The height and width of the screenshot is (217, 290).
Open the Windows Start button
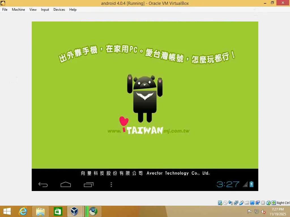(x=7, y=211)
